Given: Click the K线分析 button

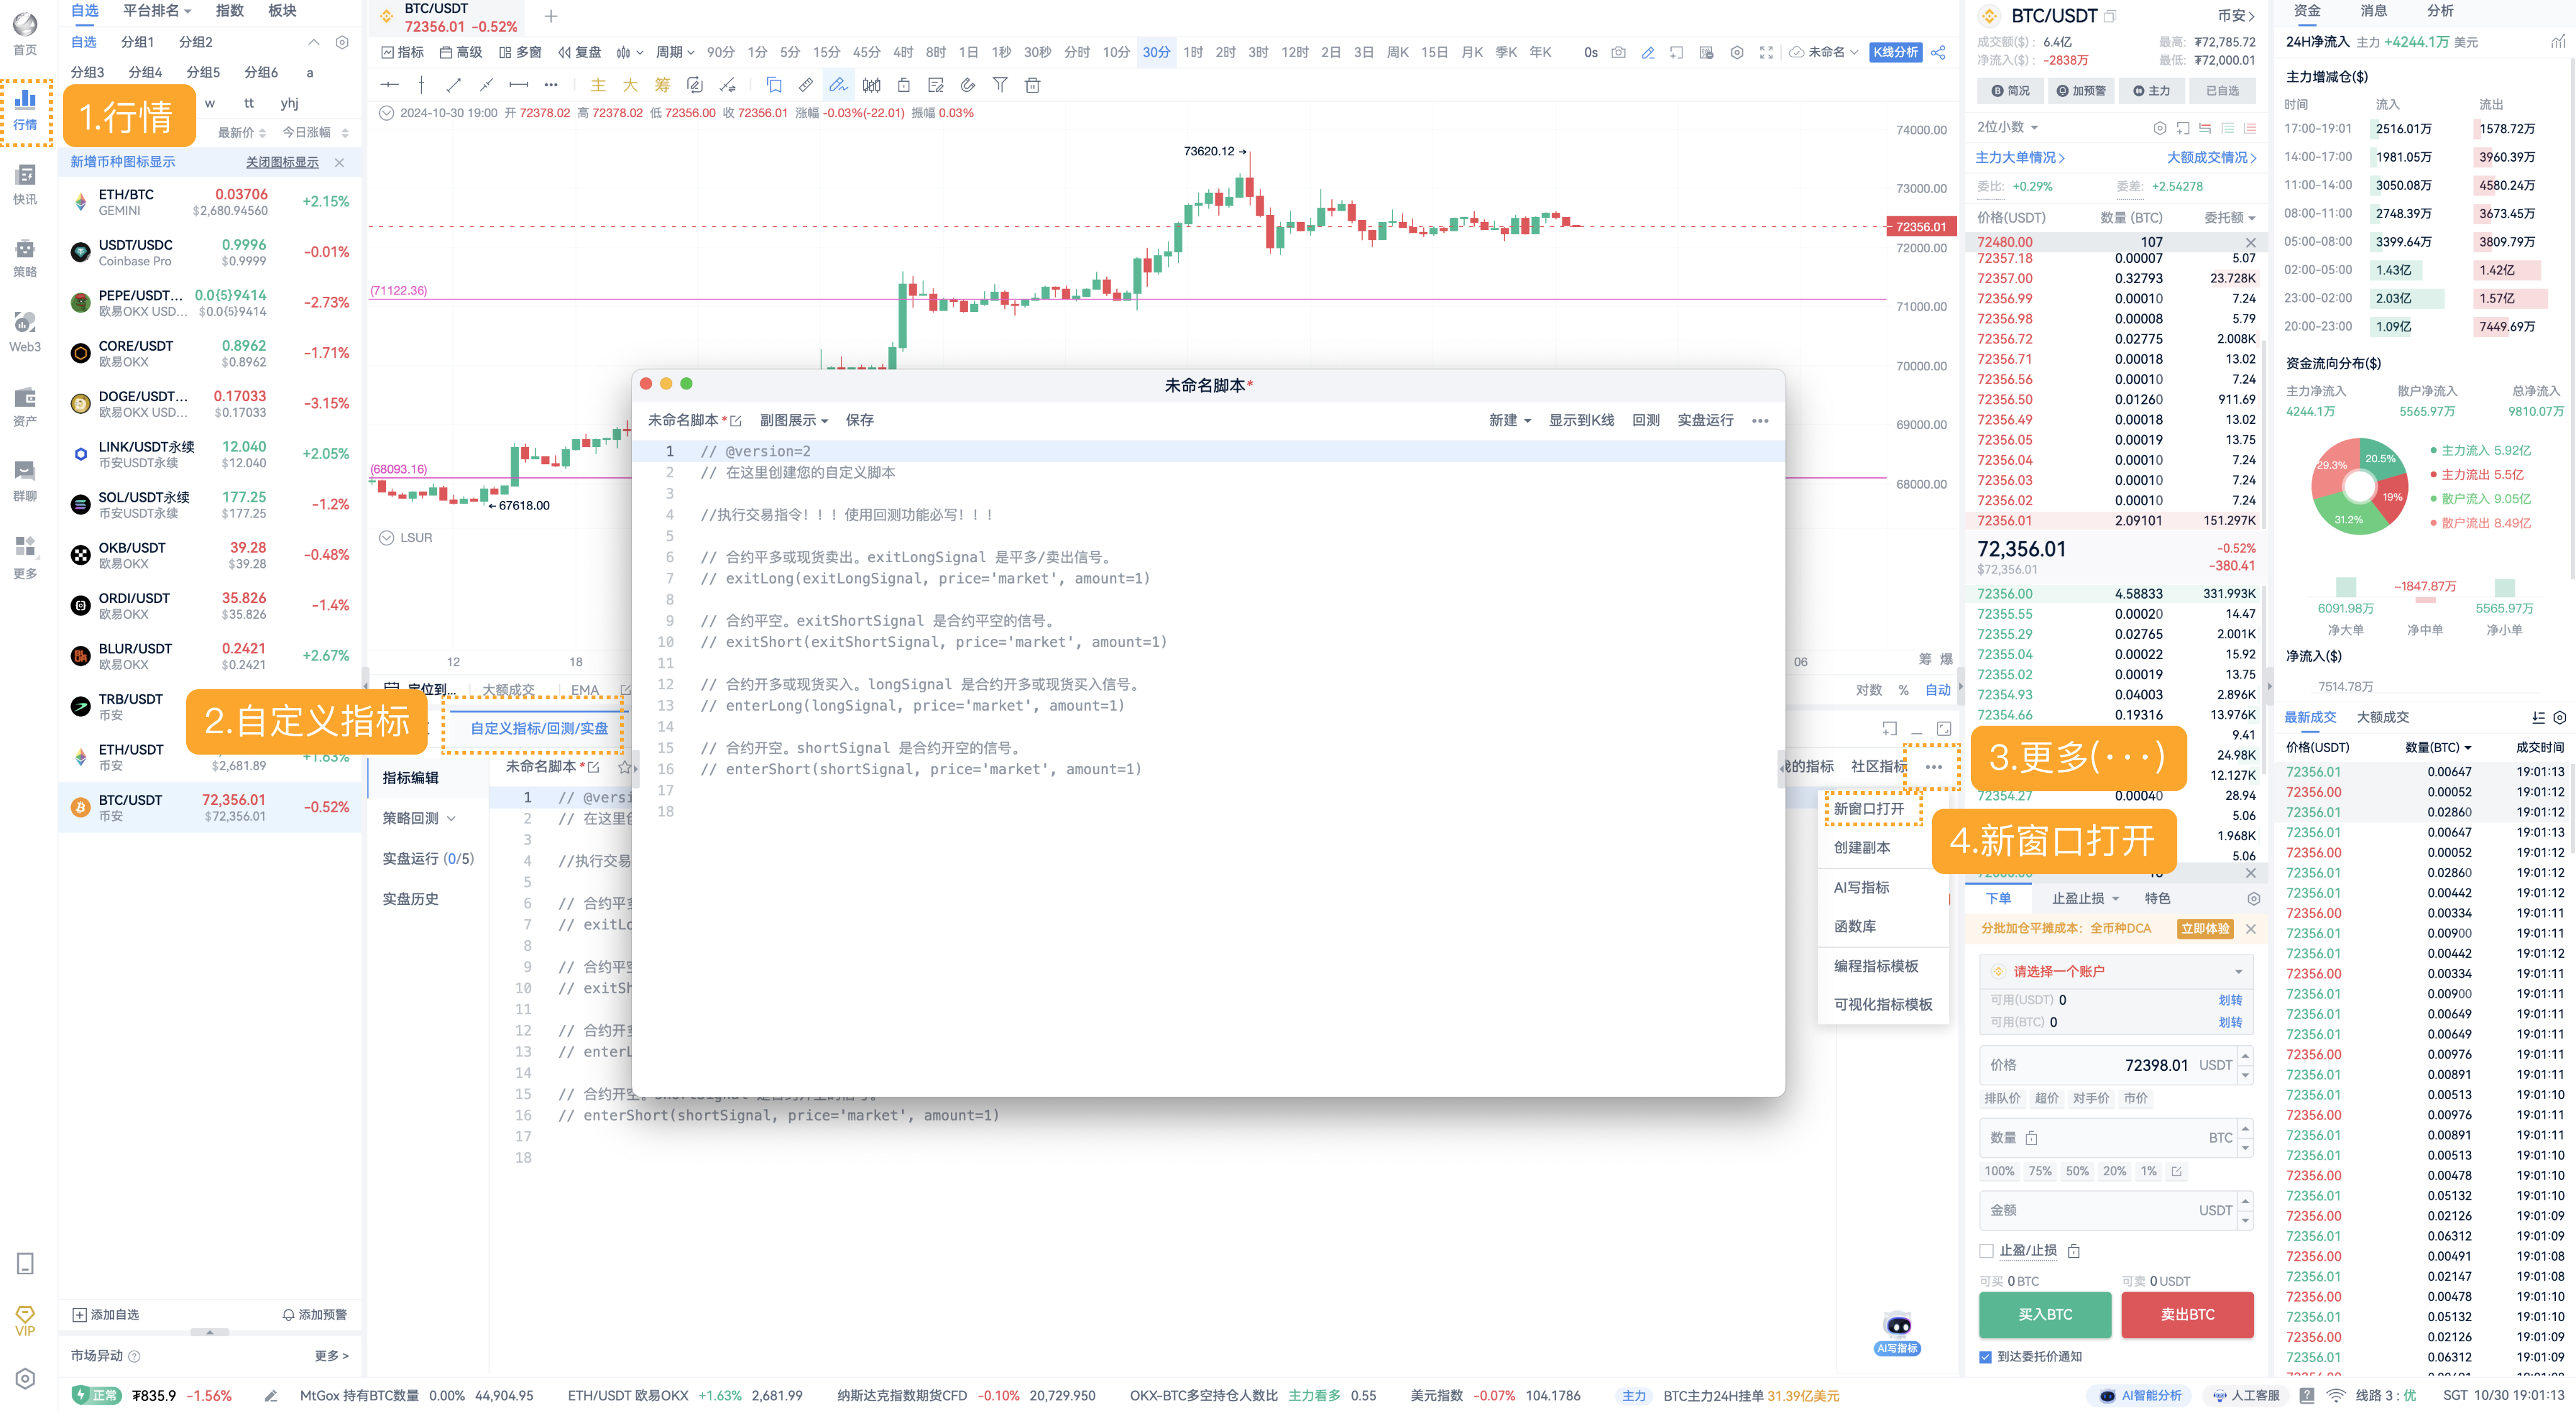Looking at the screenshot, I should 1895,52.
